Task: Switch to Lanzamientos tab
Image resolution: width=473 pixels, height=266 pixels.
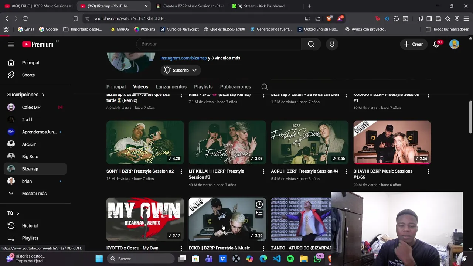Action: [x=171, y=87]
